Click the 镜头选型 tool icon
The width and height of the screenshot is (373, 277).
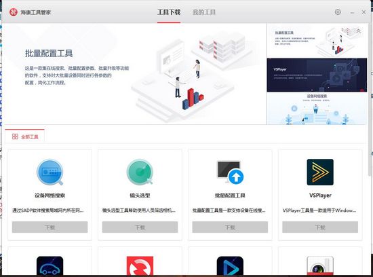tap(140, 172)
